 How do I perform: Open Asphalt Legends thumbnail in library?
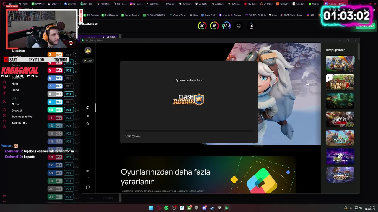(340, 156)
